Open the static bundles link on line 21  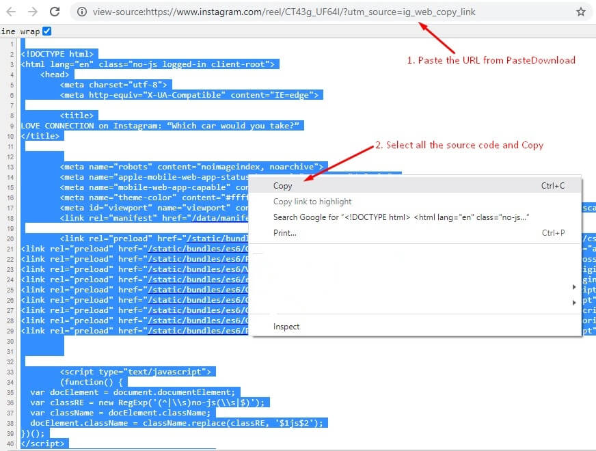click(x=198, y=249)
